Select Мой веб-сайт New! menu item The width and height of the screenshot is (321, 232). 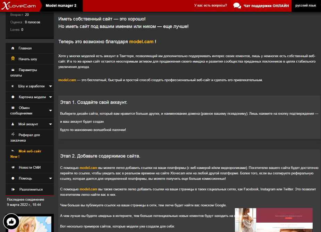point(30,154)
